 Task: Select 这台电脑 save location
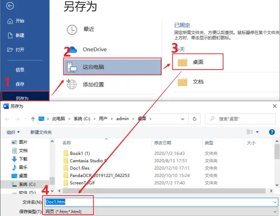coord(112,67)
